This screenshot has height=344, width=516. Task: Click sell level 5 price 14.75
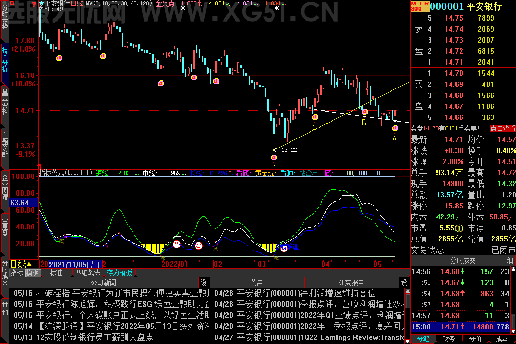click(454, 18)
